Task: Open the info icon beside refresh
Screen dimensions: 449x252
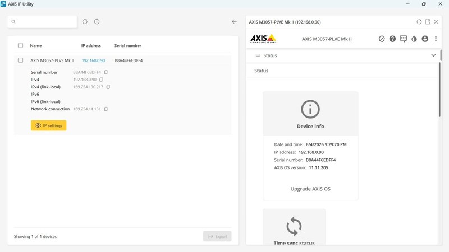Action: pos(97,21)
